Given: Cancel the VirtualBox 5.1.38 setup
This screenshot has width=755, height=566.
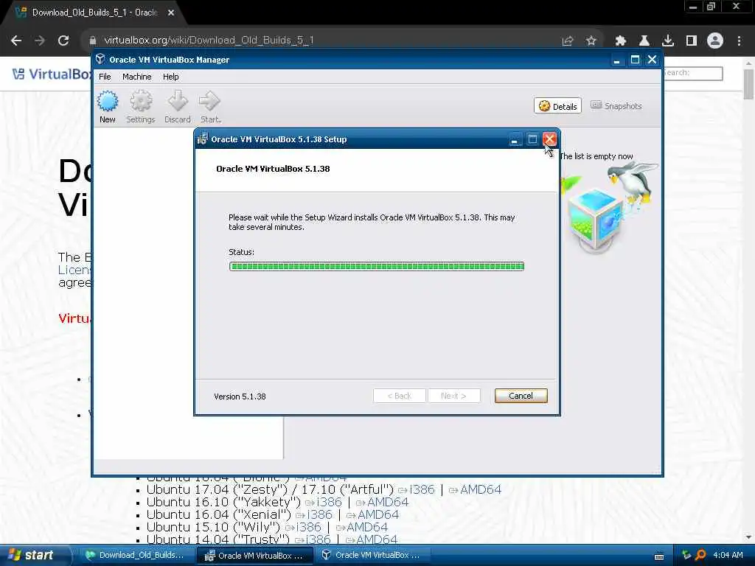Looking at the screenshot, I should pyautogui.click(x=521, y=396).
